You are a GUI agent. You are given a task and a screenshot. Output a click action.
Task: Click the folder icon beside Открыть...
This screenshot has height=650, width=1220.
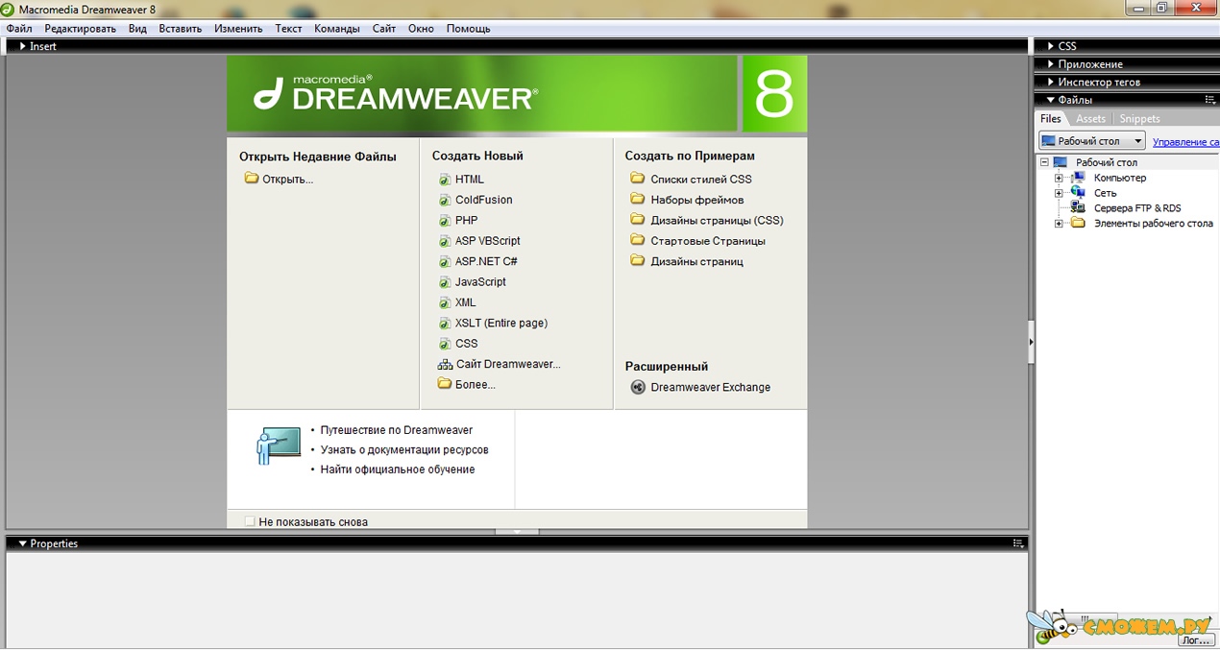[x=252, y=178]
